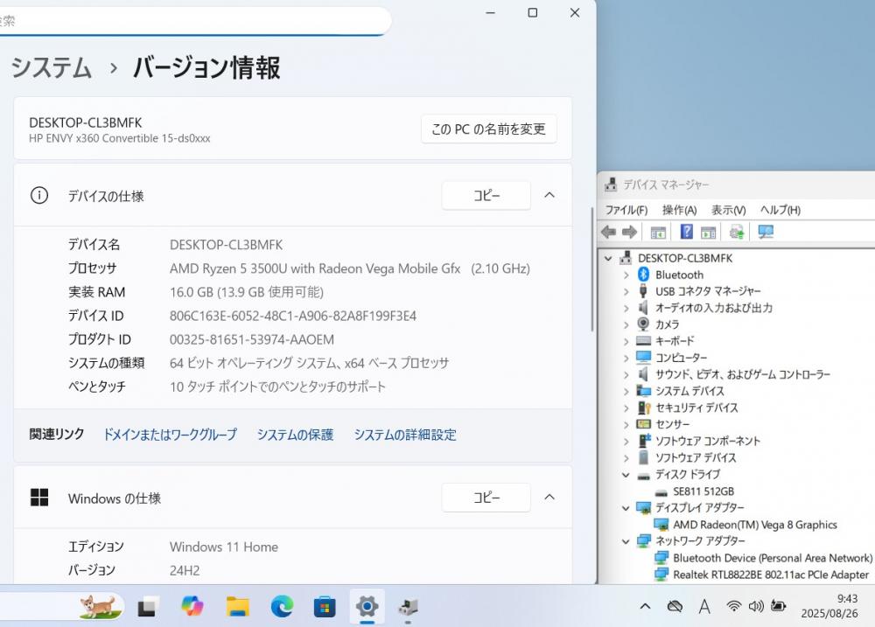Copy Windows specs with the Windows の仕様 コピー button
875x627 pixels.
click(x=486, y=497)
